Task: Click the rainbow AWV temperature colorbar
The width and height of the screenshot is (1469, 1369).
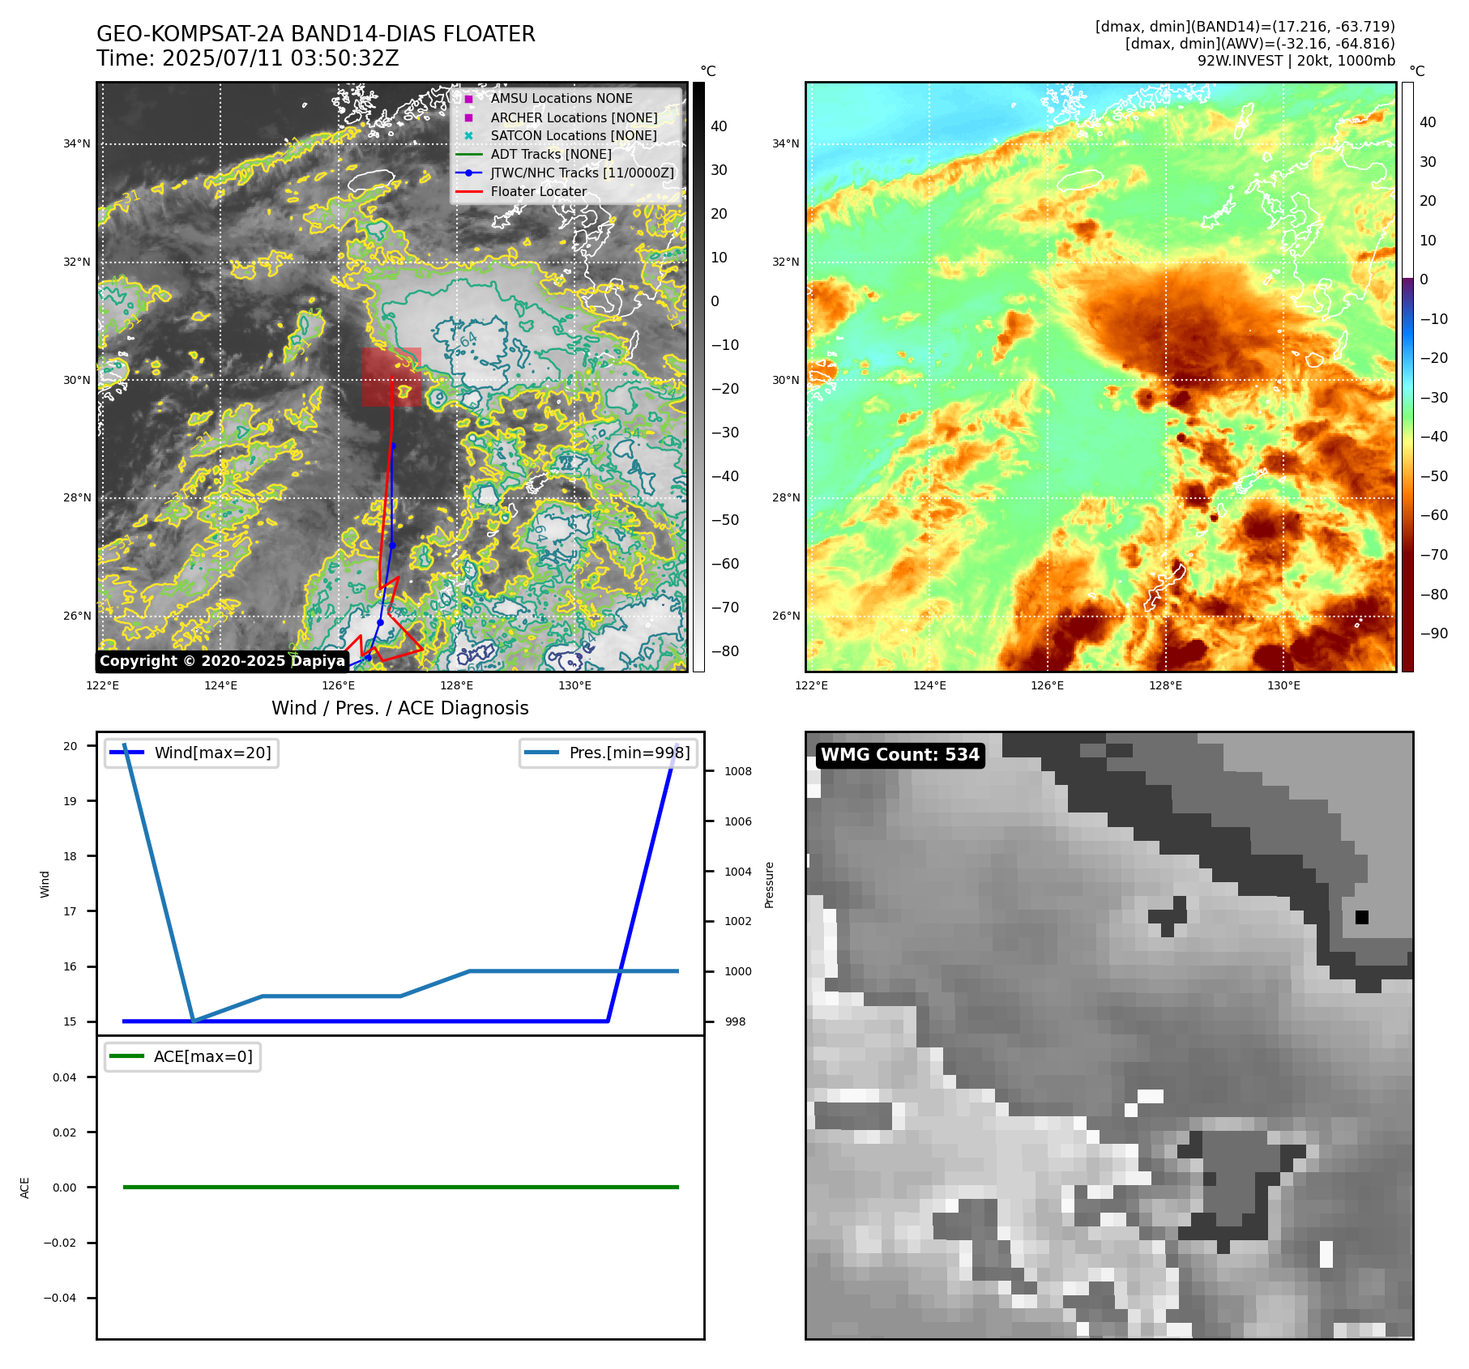Action: point(1407,377)
